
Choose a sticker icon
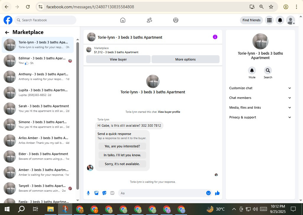104,193
